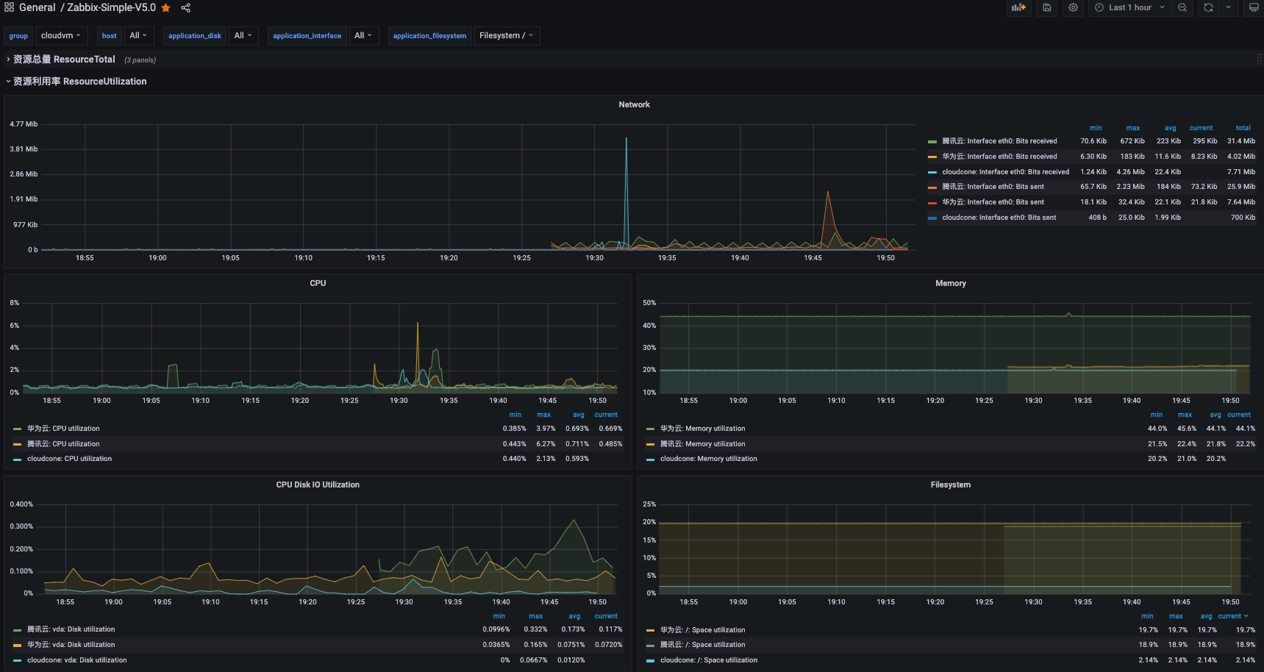Click the 31.4 Mib total value
Screen dimensions: 1264x672
1241,141
